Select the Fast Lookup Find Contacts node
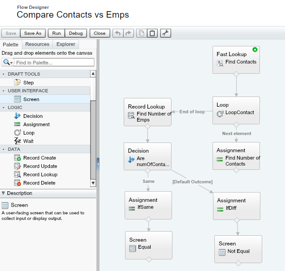285x271 pixels. 236,59
